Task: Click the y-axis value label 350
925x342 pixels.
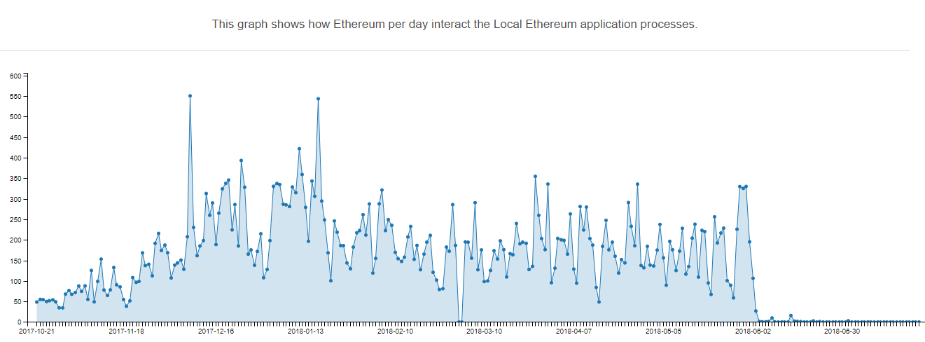Action: [15, 179]
